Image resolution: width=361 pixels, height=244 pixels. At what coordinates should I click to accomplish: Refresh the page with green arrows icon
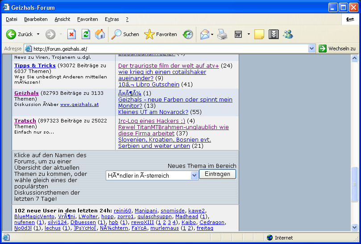[x=86, y=34]
